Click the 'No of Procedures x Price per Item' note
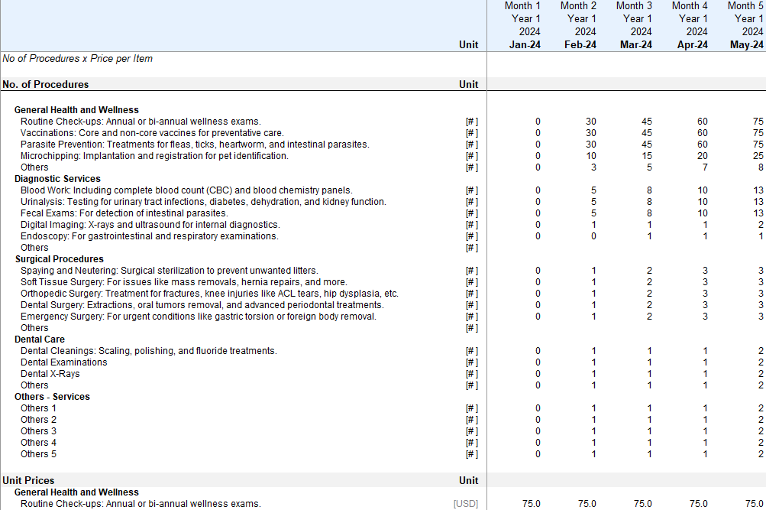The width and height of the screenshot is (766, 510). point(77,59)
